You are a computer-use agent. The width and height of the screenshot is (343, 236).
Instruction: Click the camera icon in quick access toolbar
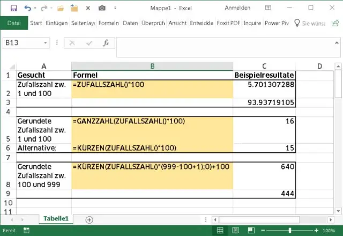102,8
